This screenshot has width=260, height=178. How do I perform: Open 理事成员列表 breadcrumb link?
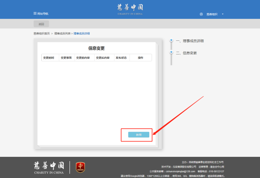[62, 33]
